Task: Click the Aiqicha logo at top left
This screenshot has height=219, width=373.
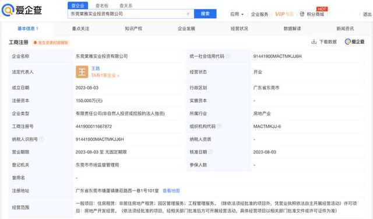Action: [22, 10]
